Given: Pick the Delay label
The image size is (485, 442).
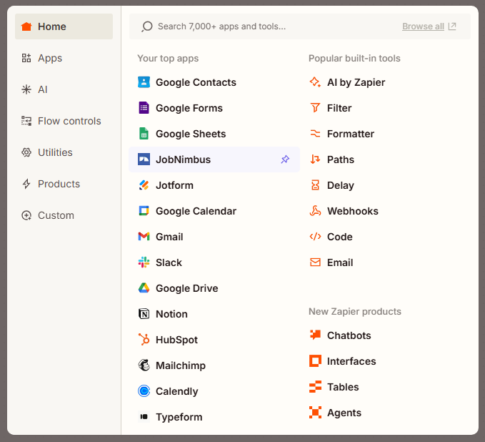Looking at the screenshot, I should pos(341,185).
